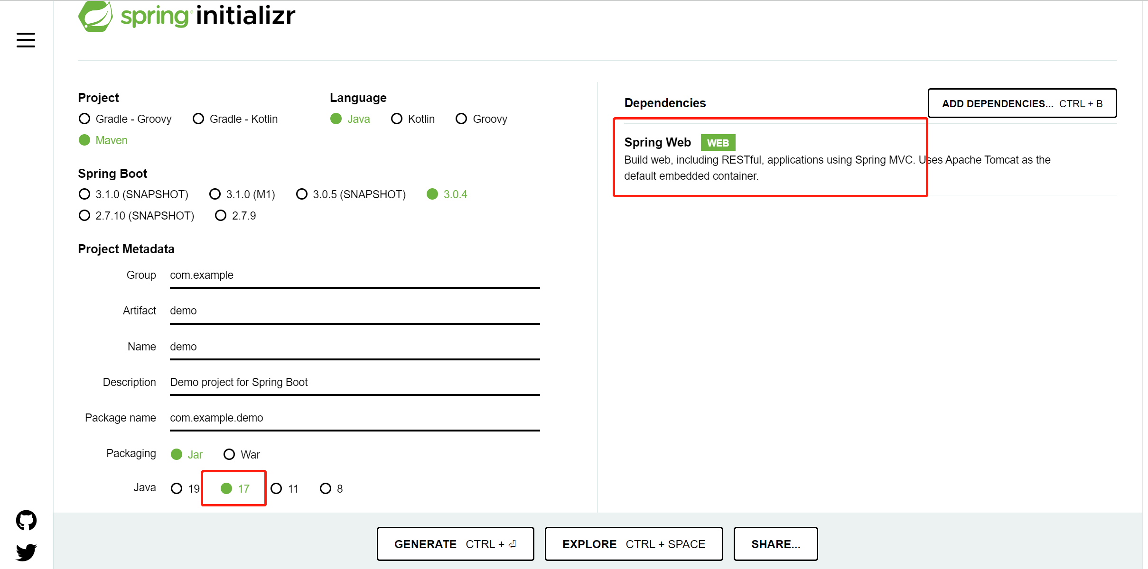Viewport: 1148px width, 569px height.
Task: Select Java version 11
Action: [284, 489]
